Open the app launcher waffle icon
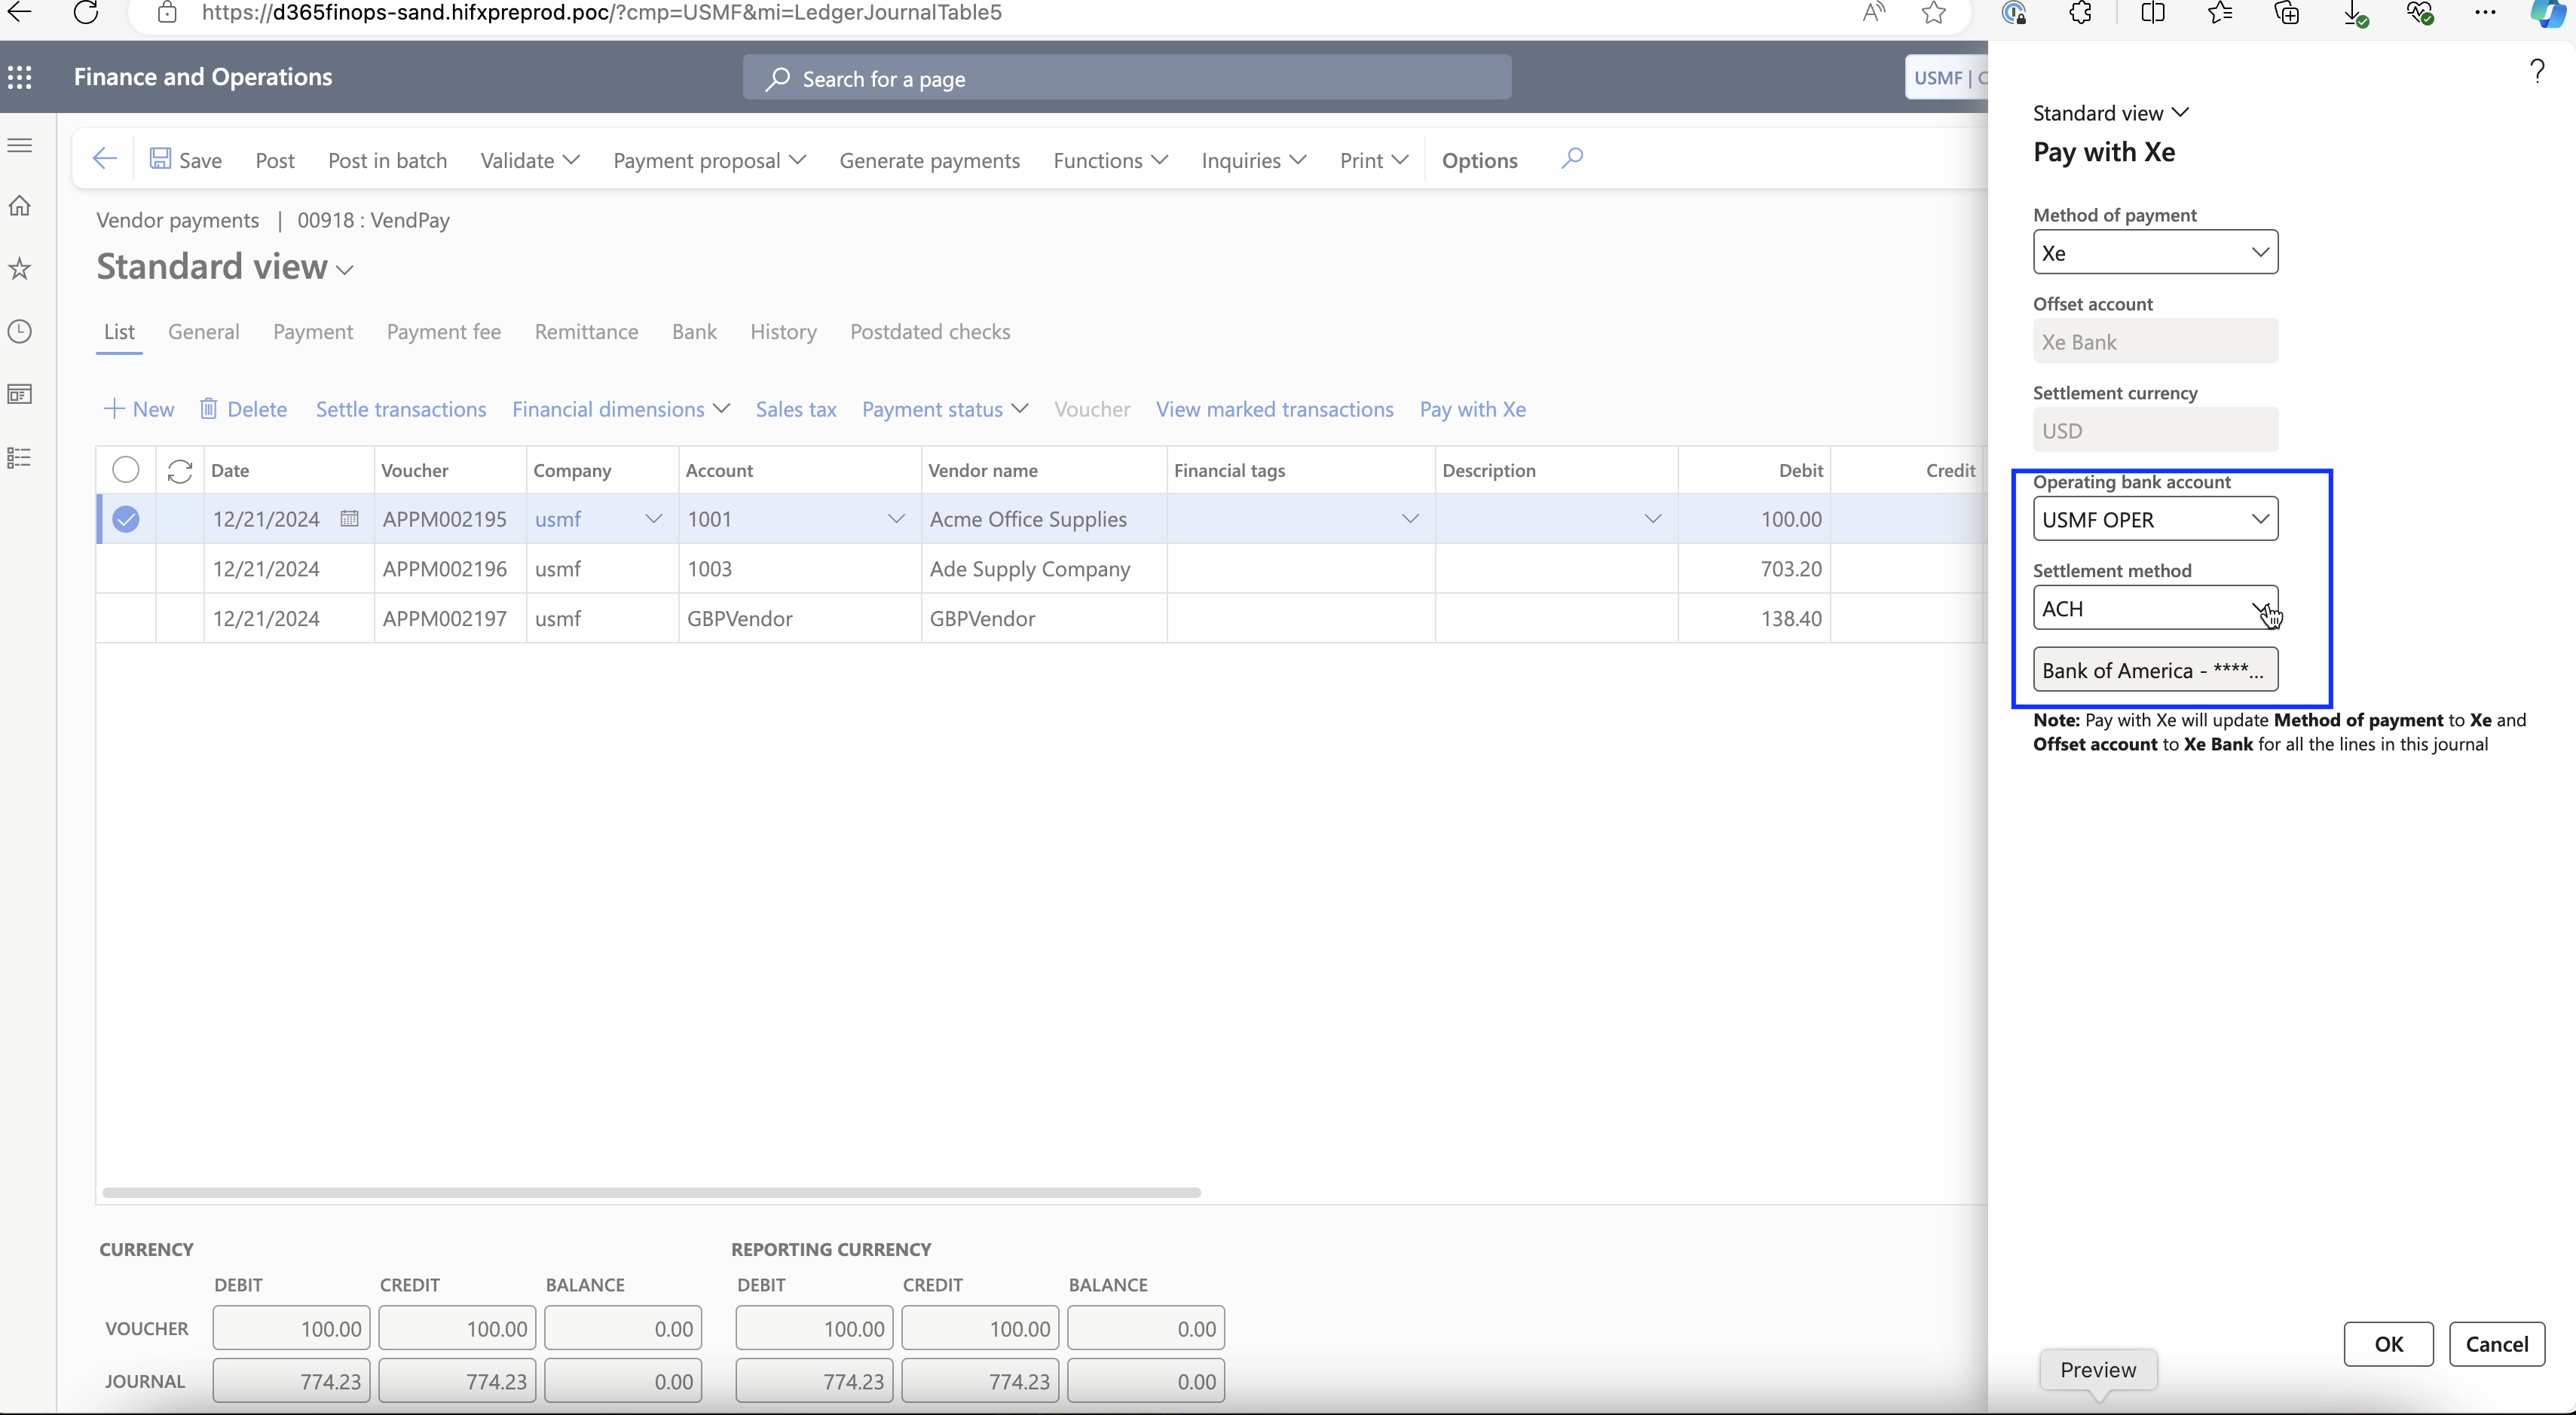Viewport: 2576px width, 1415px height. click(x=20, y=77)
